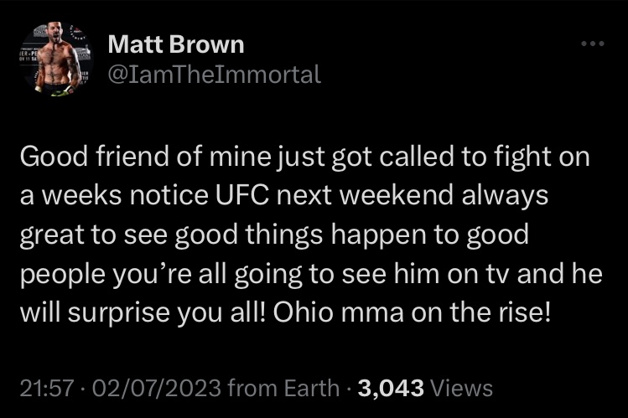628x418 pixels.
Task: Select the 'Views' label
Action: coord(461,388)
